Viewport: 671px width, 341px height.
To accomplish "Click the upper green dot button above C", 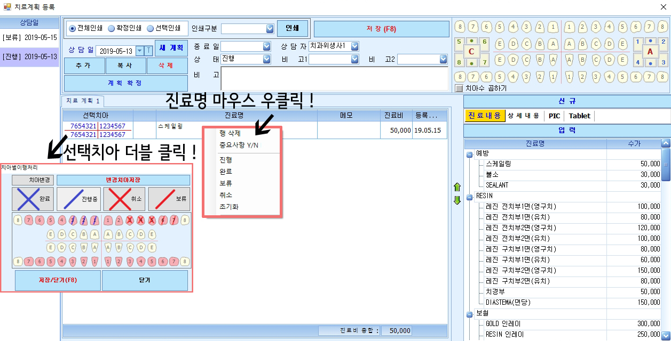I will tap(471, 41).
